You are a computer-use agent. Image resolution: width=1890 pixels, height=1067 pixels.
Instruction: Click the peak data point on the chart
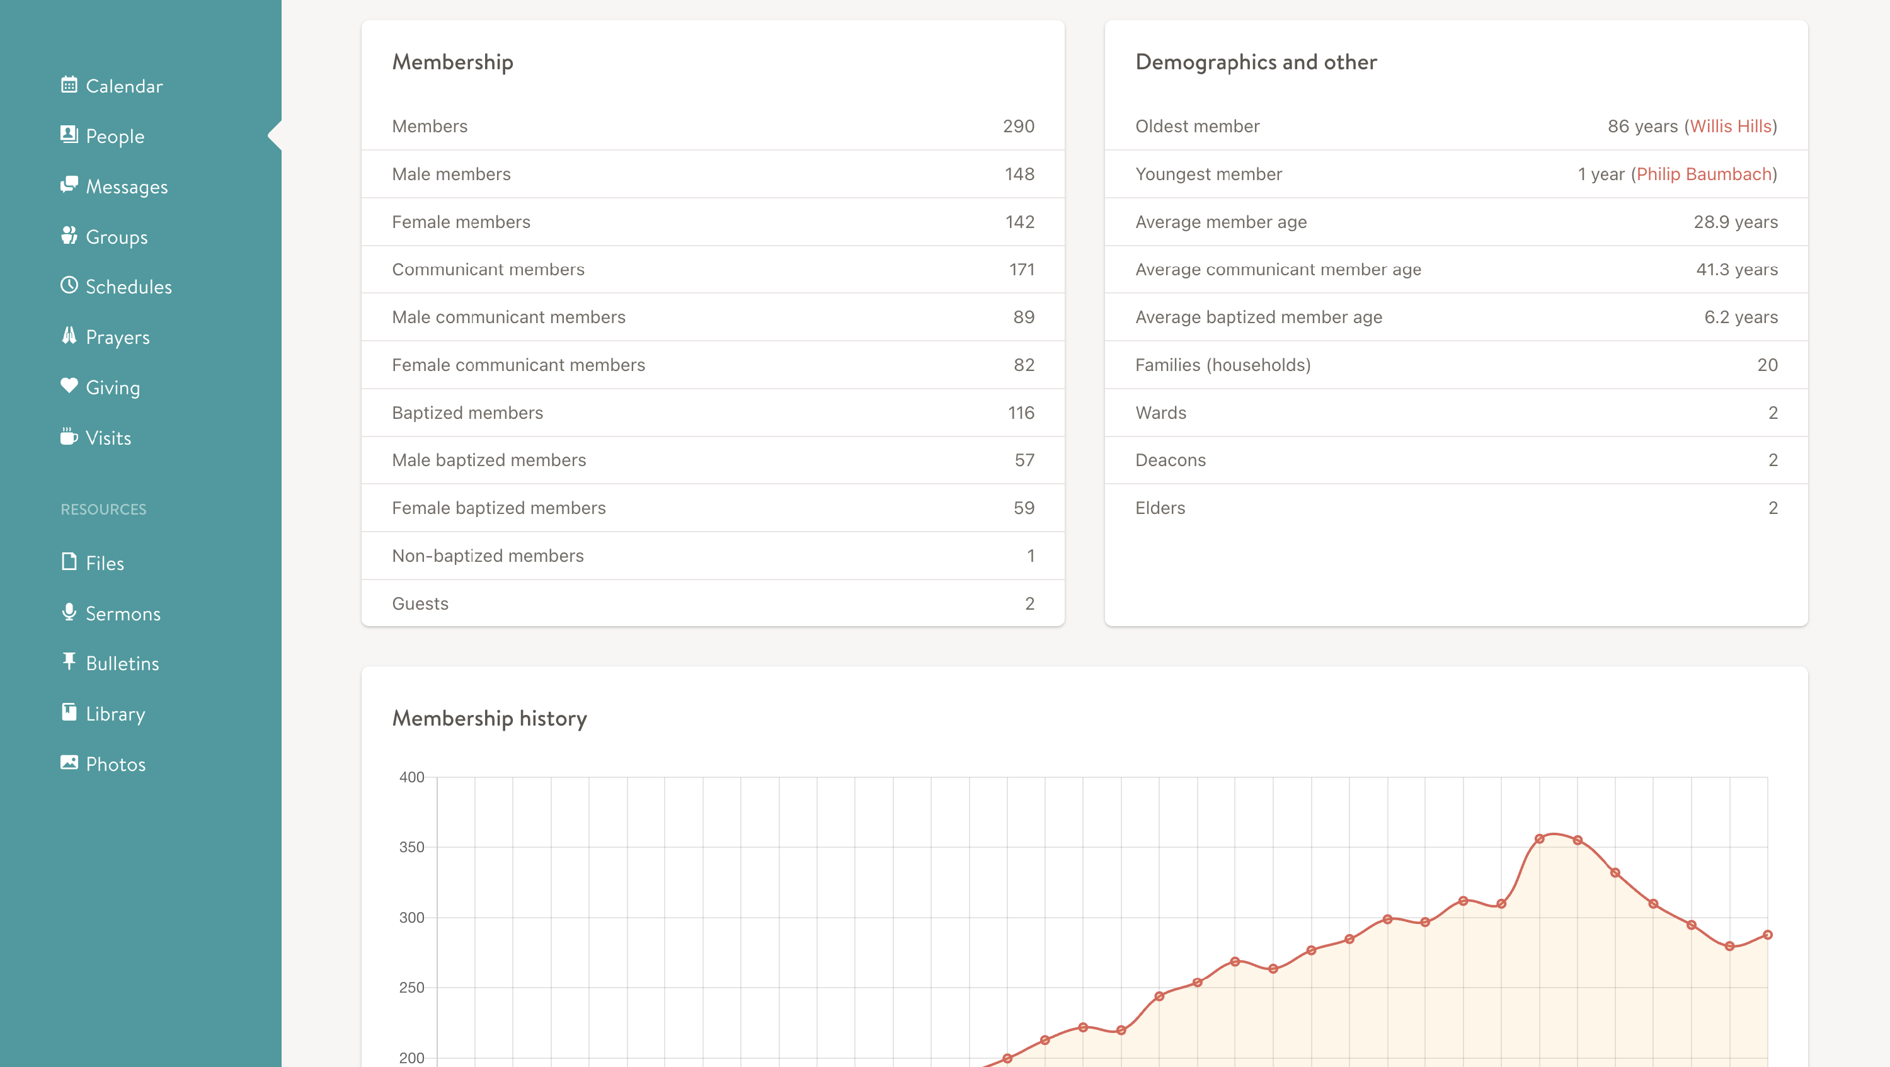click(1539, 839)
